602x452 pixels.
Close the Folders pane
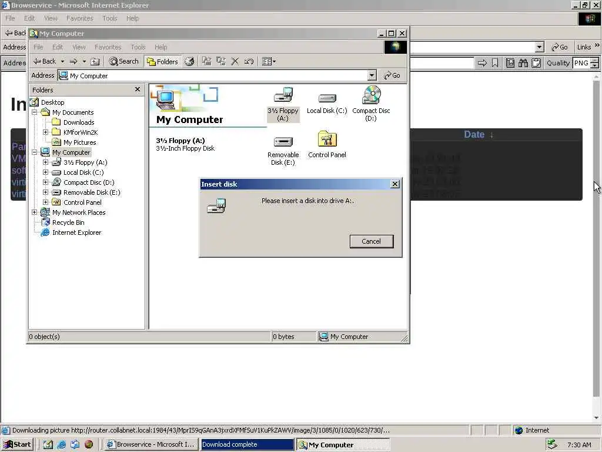[x=138, y=89]
